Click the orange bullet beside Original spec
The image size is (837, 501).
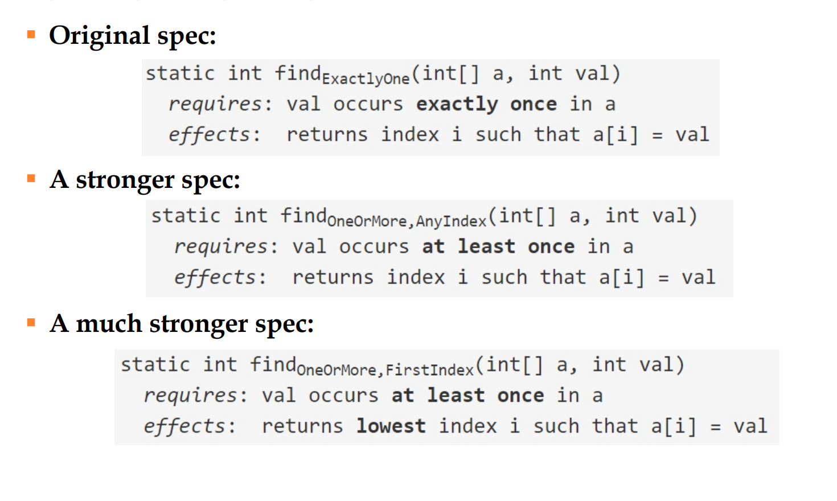(x=31, y=35)
